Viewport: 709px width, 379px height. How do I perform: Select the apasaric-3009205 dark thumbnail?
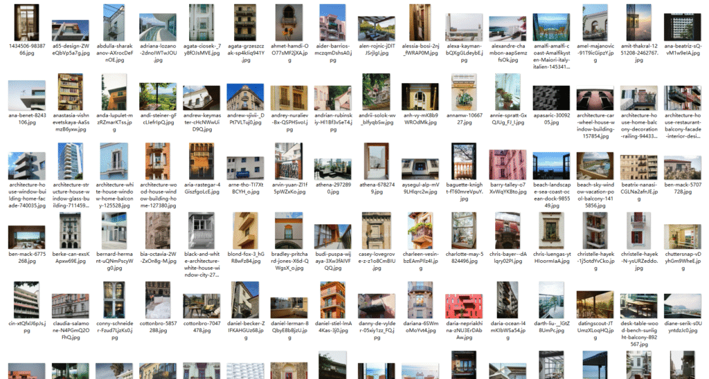551,98
